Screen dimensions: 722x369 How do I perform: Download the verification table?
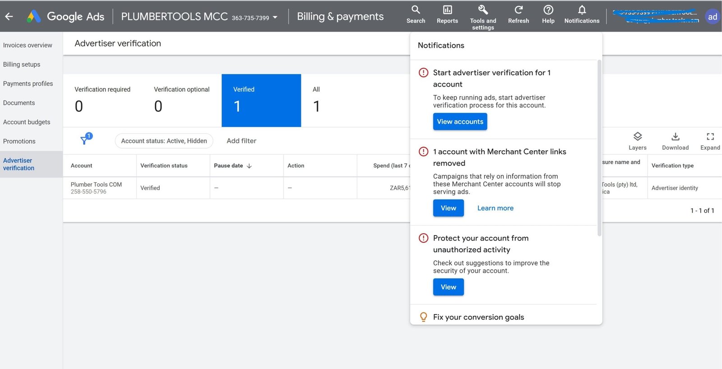pos(675,141)
